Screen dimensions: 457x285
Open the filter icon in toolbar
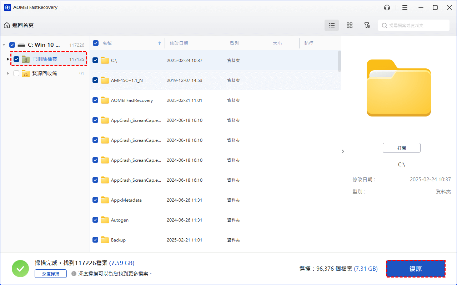[367, 25]
